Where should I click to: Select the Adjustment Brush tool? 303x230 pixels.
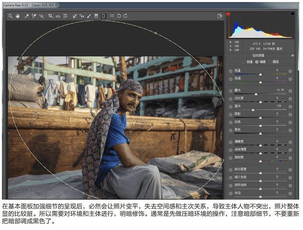pyautogui.click(x=89, y=16)
